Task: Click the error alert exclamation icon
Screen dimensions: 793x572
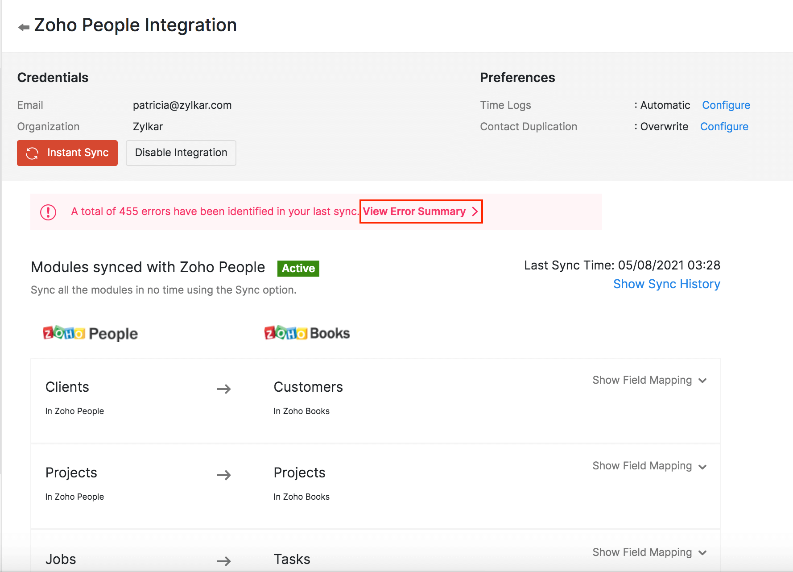Action: (x=48, y=212)
